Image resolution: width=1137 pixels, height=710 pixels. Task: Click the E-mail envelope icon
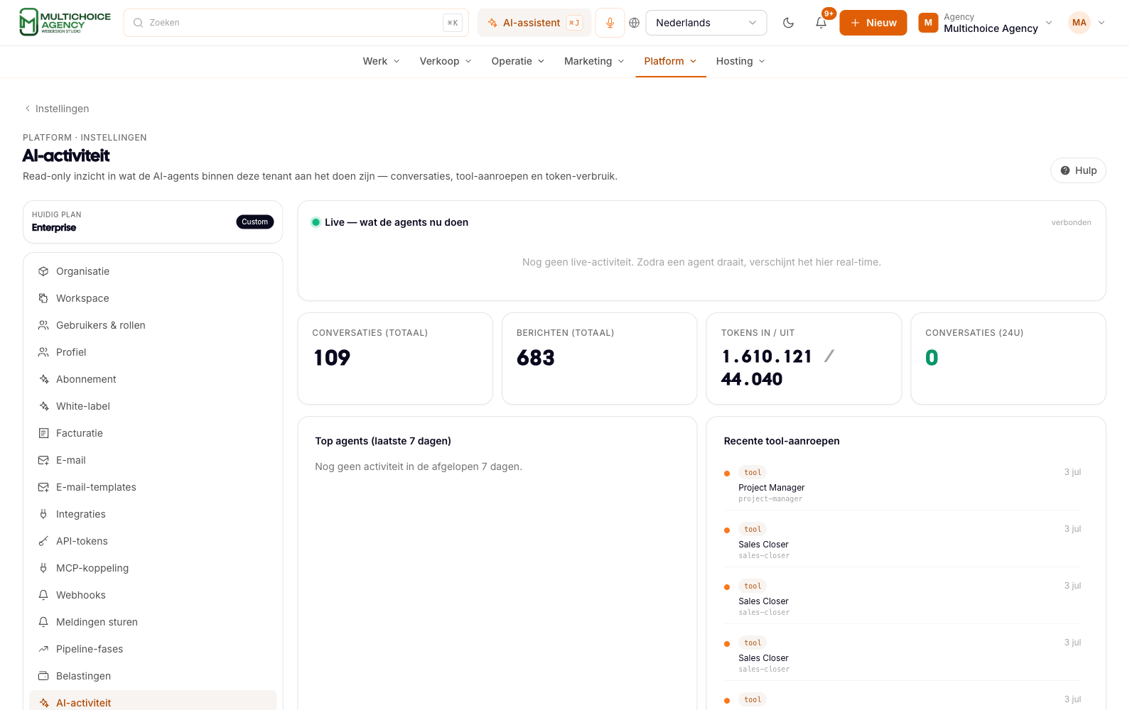pyautogui.click(x=43, y=460)
